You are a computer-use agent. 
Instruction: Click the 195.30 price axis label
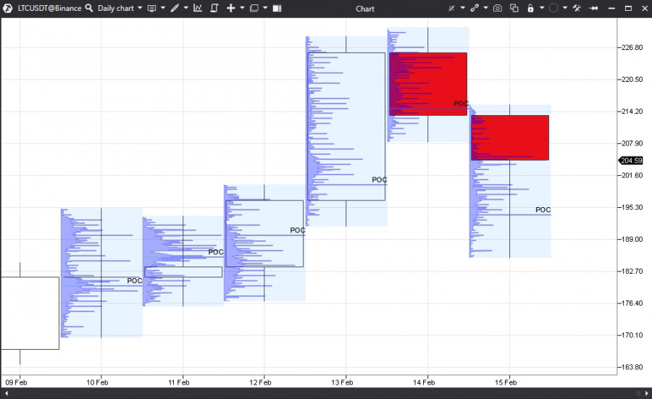click(x=632, y=207)
